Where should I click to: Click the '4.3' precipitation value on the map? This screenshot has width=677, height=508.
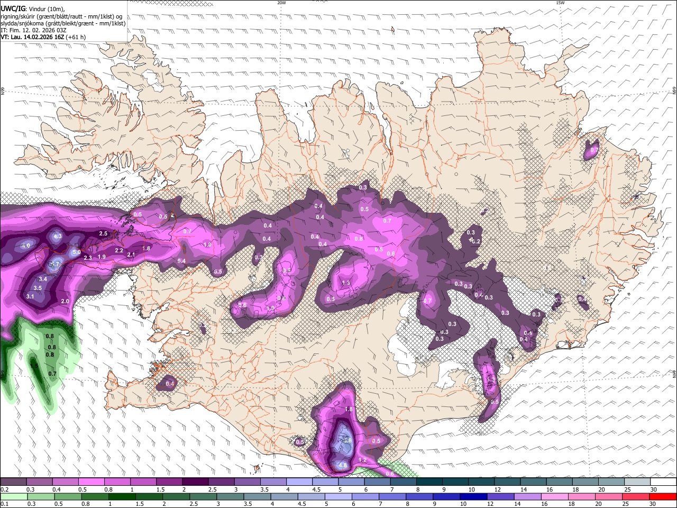58,236
